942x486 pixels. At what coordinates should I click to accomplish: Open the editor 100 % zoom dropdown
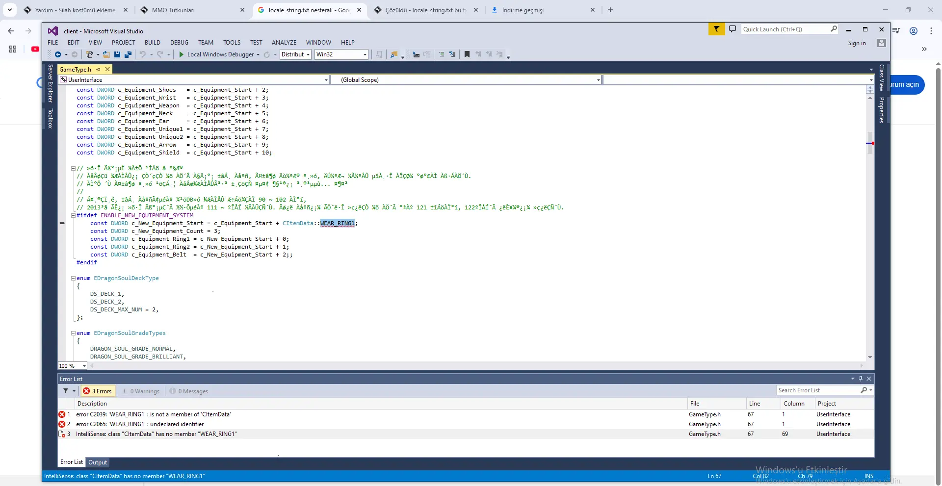coord(73,366)
